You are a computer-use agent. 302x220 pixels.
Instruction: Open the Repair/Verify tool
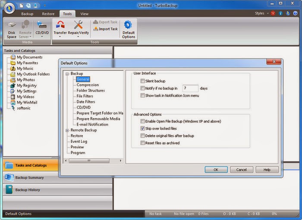click(79, 29)
